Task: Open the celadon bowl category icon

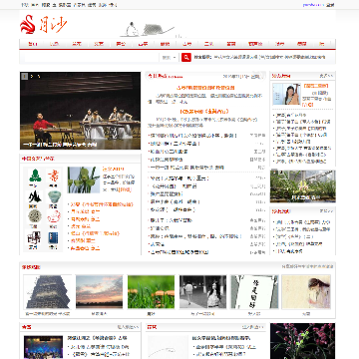Action: (x=54, y=196)
